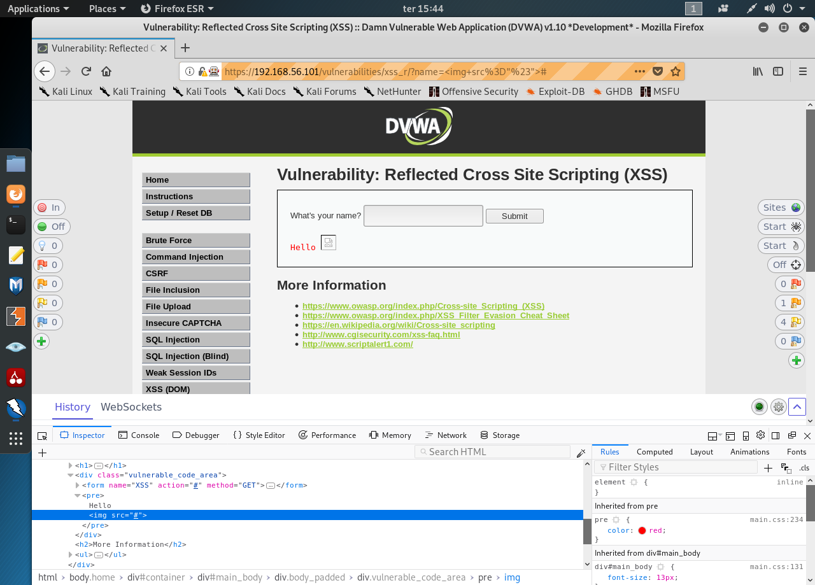Expand the ul node
Image resolution: width=815 pixels, height=585 pixels.
click(71, 555)
